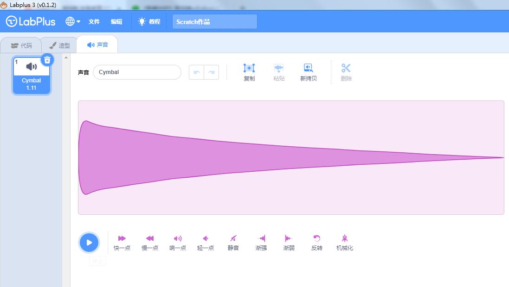The image size is (509, 287).
Task: Mute the sound with 静音
Action: pyautogui.click(x=233, y=238)
